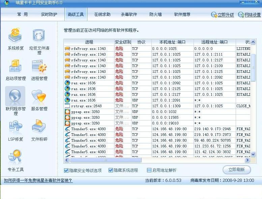Open 如何获得一年免费瑞星杀毒软件套装 link
Image resolution: width=262 pixels, height=199 pixels.
click(x=38, y=180)
